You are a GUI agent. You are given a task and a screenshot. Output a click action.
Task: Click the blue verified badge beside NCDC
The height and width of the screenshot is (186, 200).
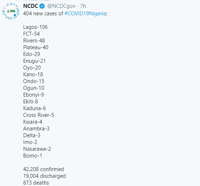click(x=42, y=6)
